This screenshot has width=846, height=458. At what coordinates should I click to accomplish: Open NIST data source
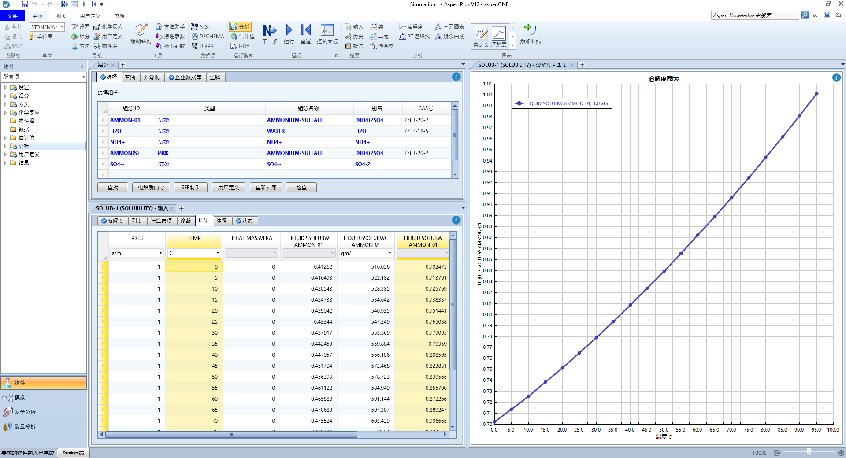click(x=201, y=27)
